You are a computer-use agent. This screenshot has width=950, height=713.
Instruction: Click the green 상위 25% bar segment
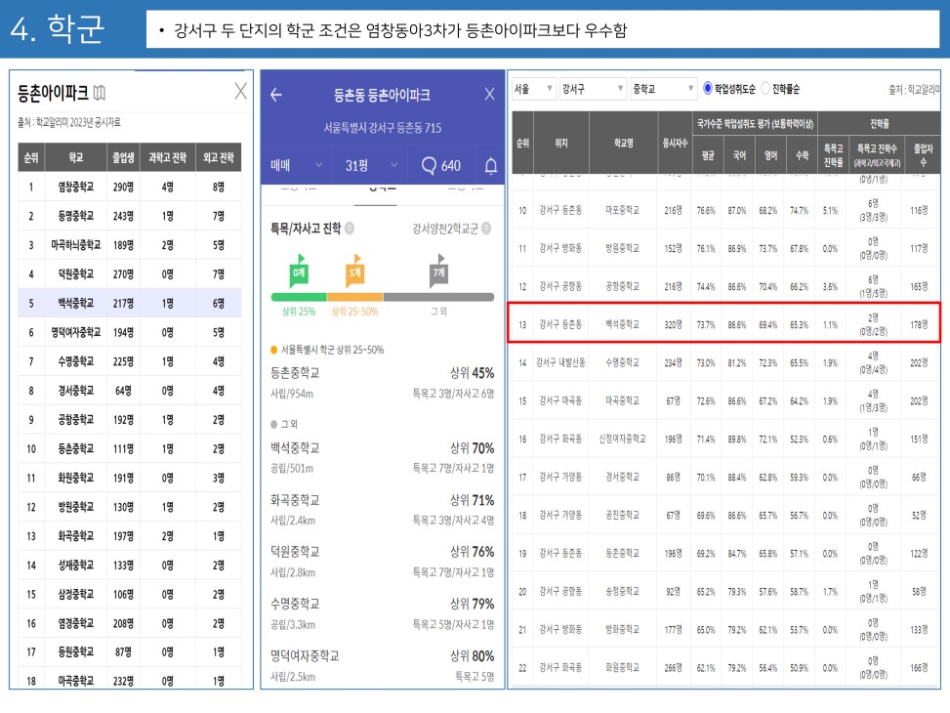pos(299,297)
